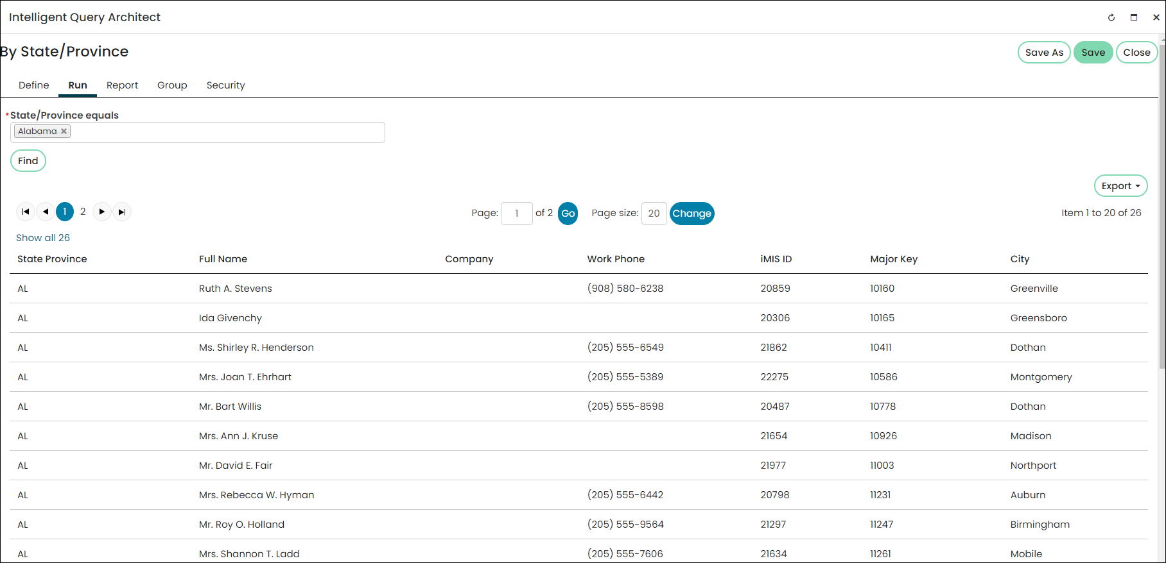Open Major Key link 11261
The width and height of the screenshot is (1166, 563).
click(880, 554)
